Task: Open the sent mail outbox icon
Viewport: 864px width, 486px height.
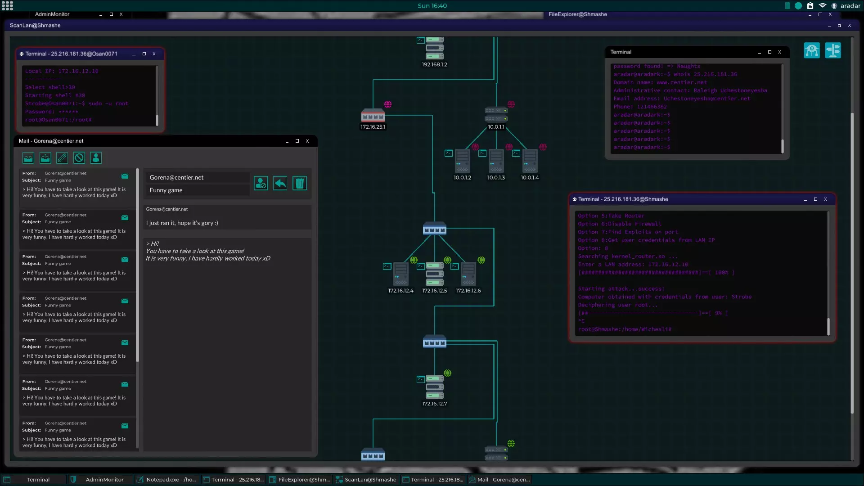Action: (45, 158)
